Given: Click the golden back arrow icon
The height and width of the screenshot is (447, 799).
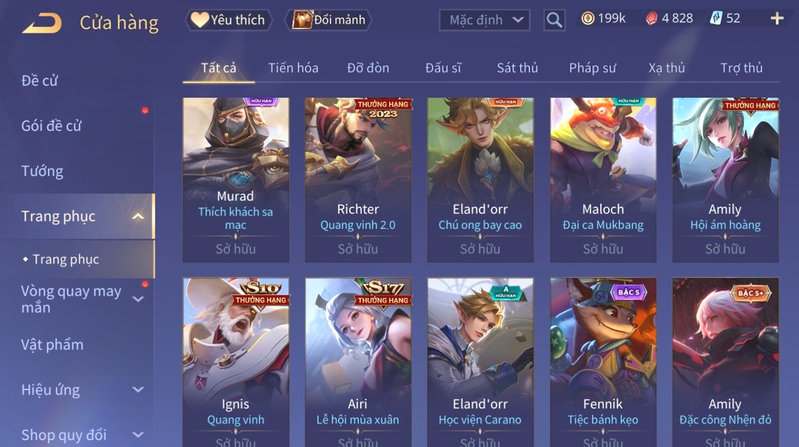Looking at the screenshot, I should point(42,23).
